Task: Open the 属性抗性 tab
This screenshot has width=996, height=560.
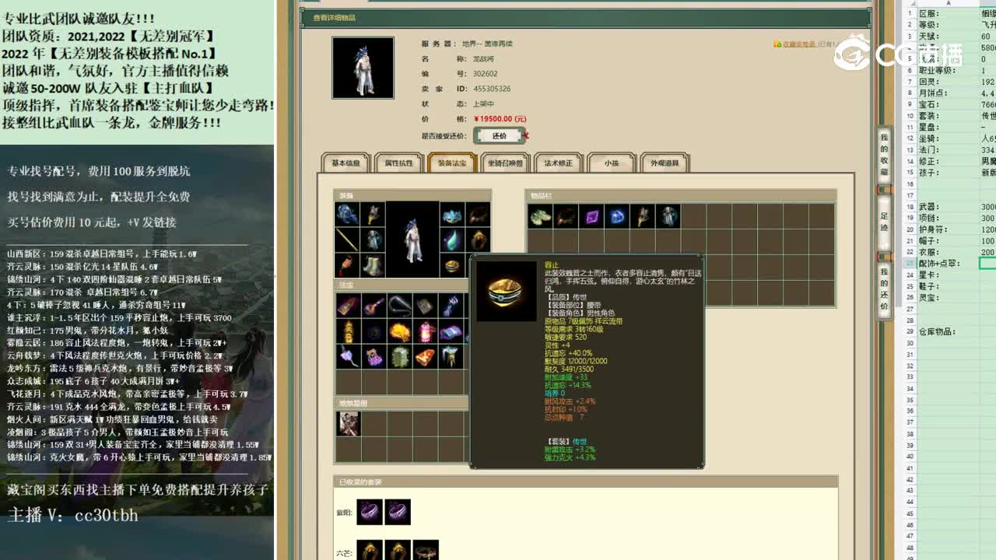Action: pyautogui.click(x=399, y=163)
